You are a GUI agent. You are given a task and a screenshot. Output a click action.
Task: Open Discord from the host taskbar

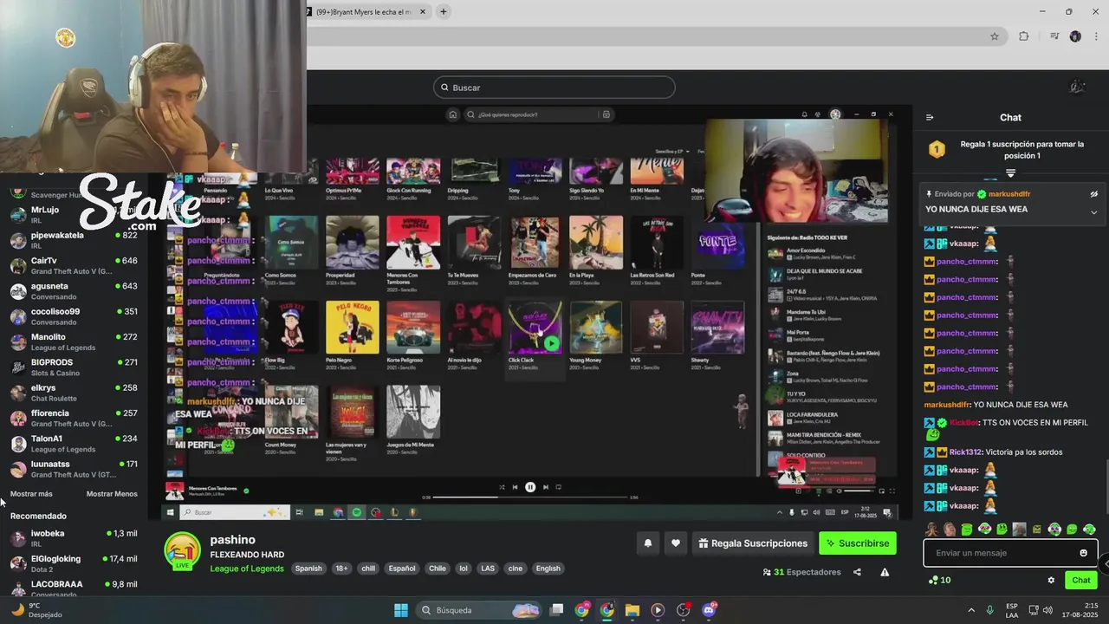click(x=709, y=610)
